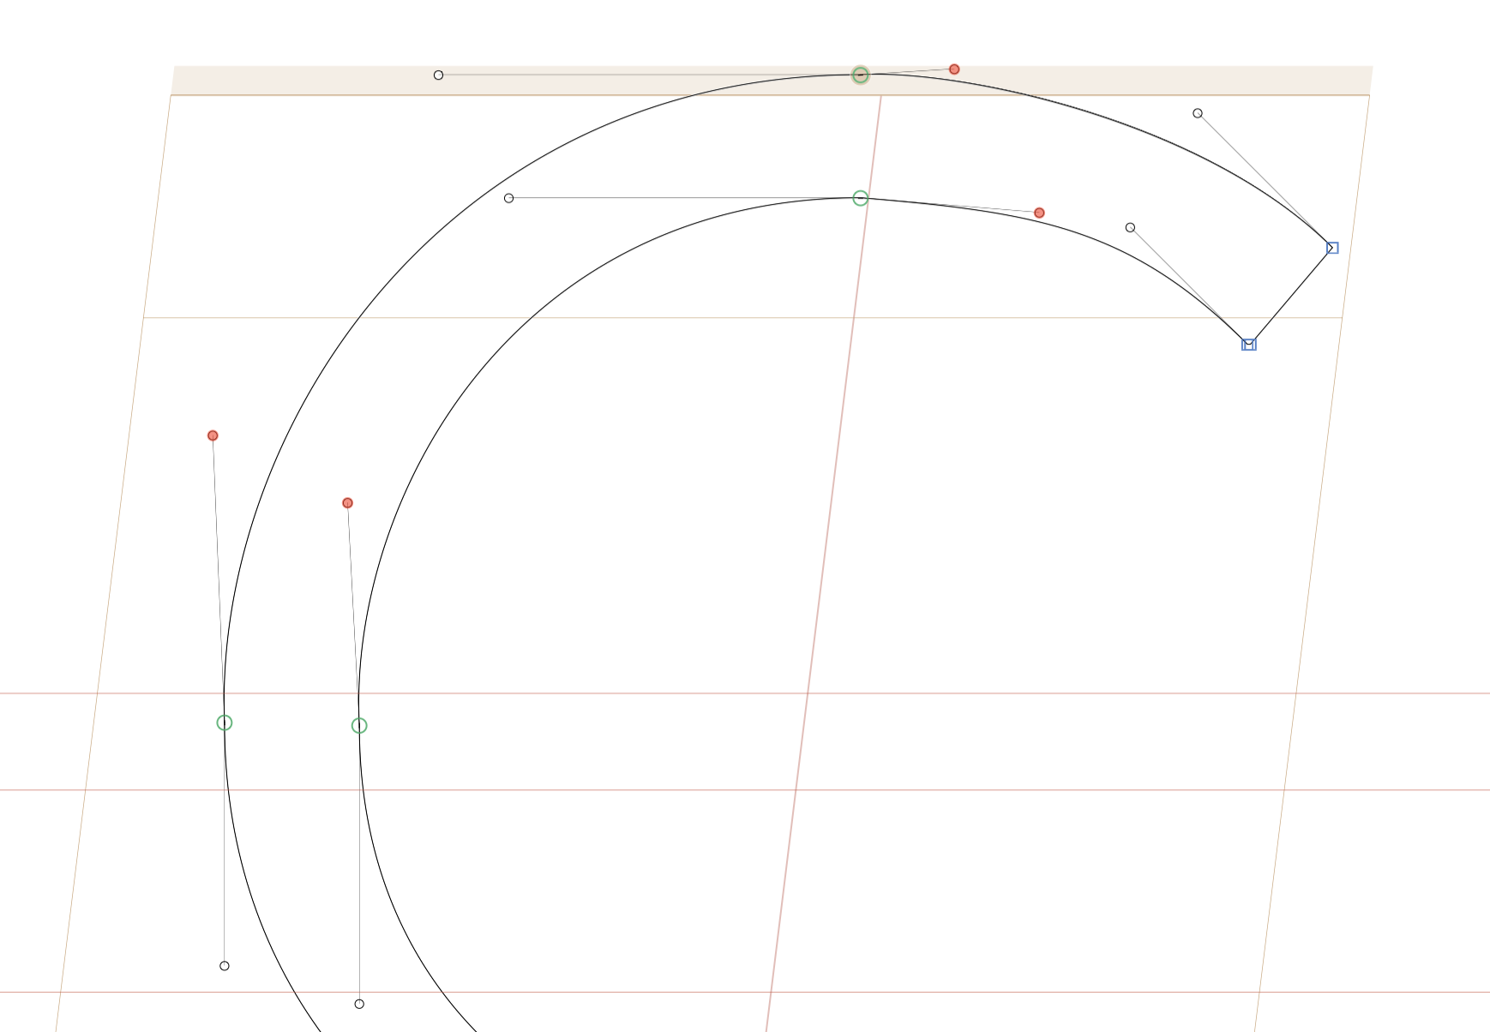Screen dimensions: 1490x1032
Task: Select the red handle above the inner left node
Action: (x=347, y=503)
